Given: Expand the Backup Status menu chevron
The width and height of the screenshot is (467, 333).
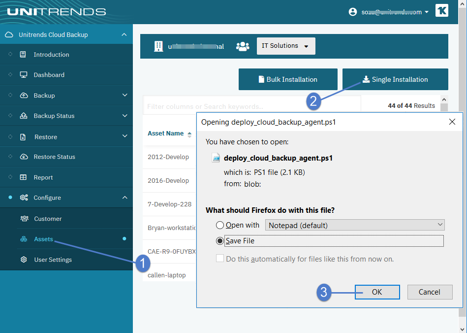Looking at the screenshot, I should click(125, 116).
